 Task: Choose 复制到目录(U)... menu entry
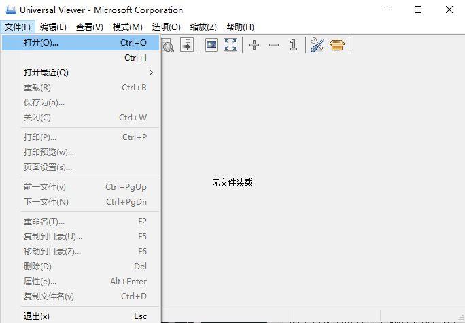tap(81, 237)
